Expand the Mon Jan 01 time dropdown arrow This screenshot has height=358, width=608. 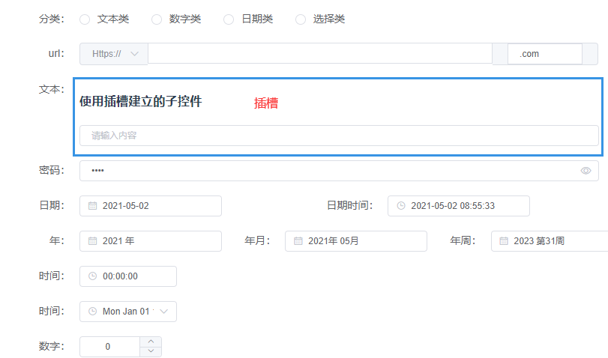(163, 312)
